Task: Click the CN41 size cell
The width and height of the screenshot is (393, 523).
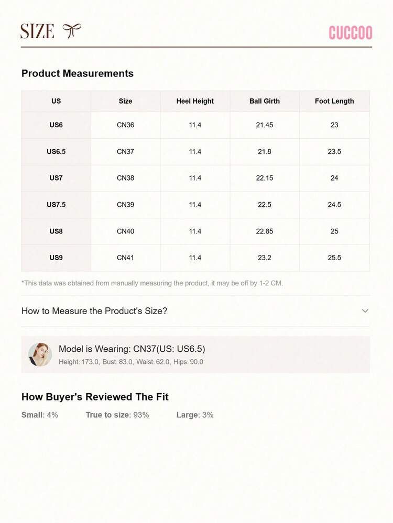Action: (125, 258)
